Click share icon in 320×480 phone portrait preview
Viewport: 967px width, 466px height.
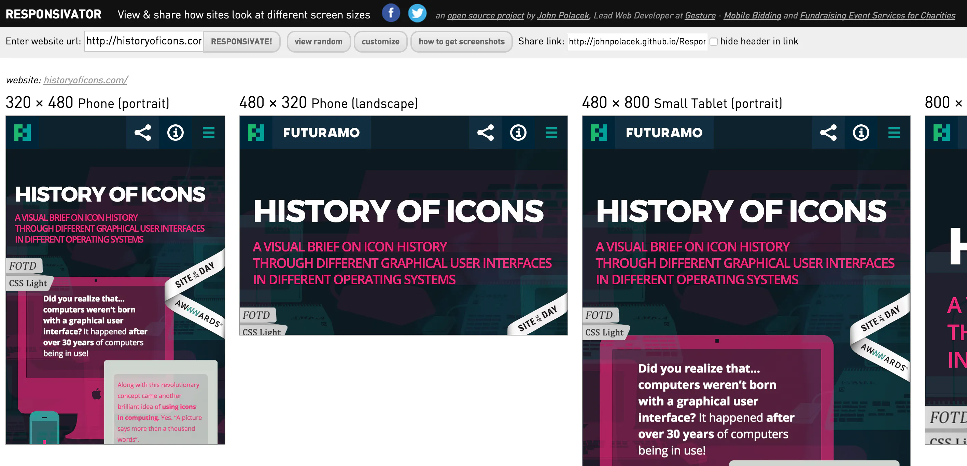pyautogui.click(x=143, y=133)
